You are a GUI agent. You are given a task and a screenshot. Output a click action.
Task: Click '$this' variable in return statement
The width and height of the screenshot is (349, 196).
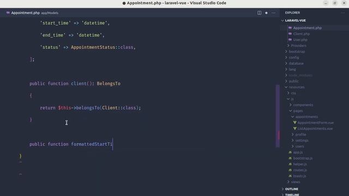click(64, 108)
